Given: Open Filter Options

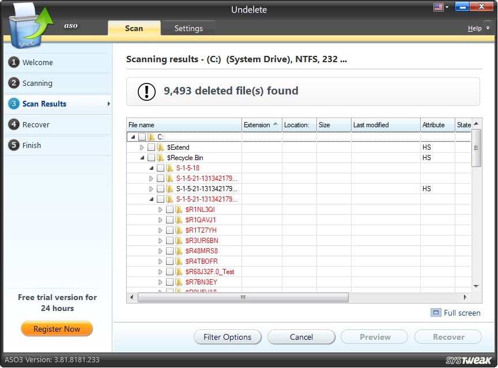Looking at the screenshot, I should 228,337.
